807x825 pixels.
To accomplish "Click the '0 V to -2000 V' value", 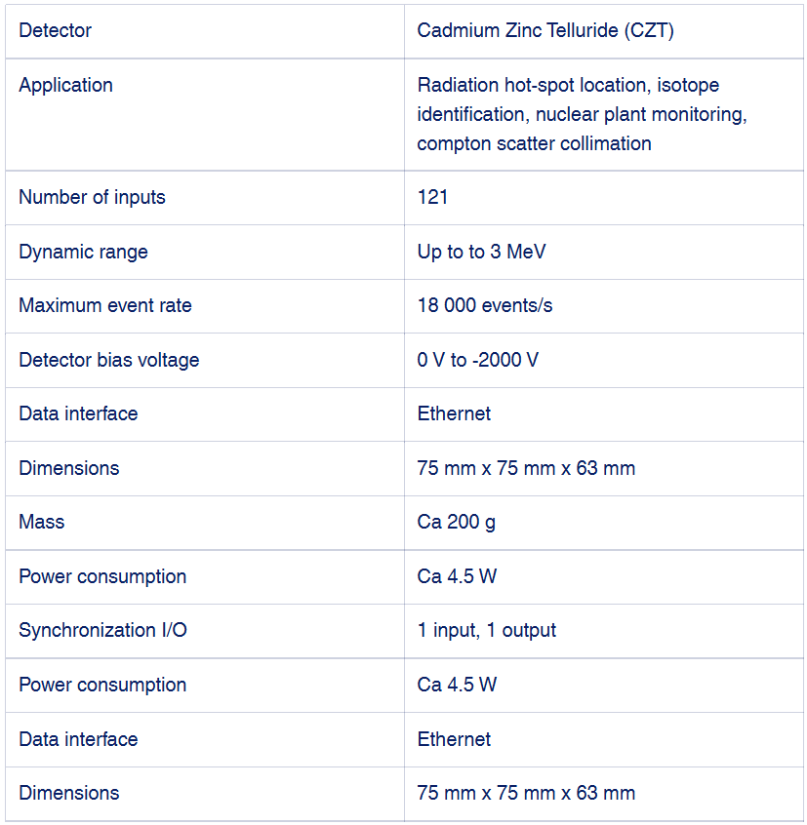I will coord(477,360).
